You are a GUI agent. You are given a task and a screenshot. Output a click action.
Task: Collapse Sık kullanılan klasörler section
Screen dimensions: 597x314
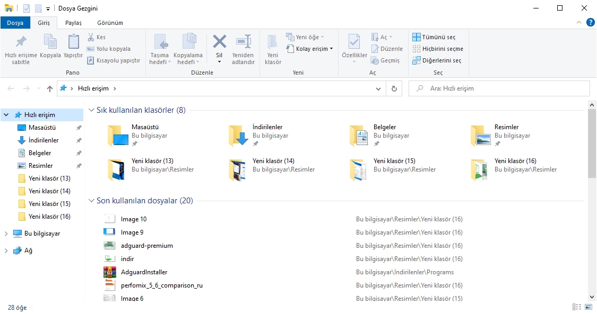(91, 110)
